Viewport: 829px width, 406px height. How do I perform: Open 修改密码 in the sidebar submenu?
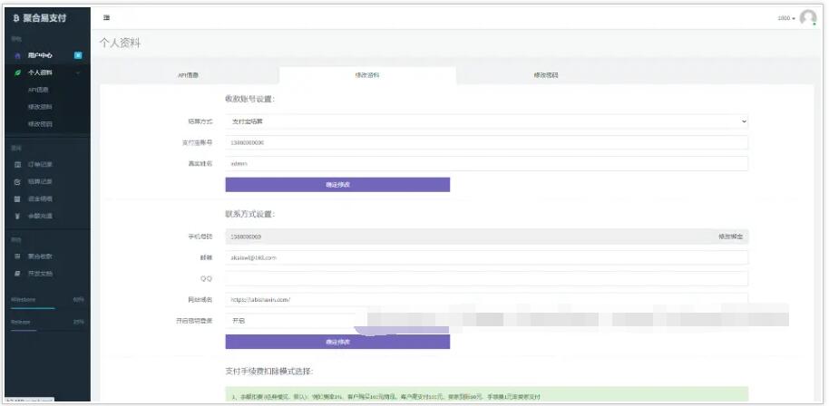pos(40,124)
